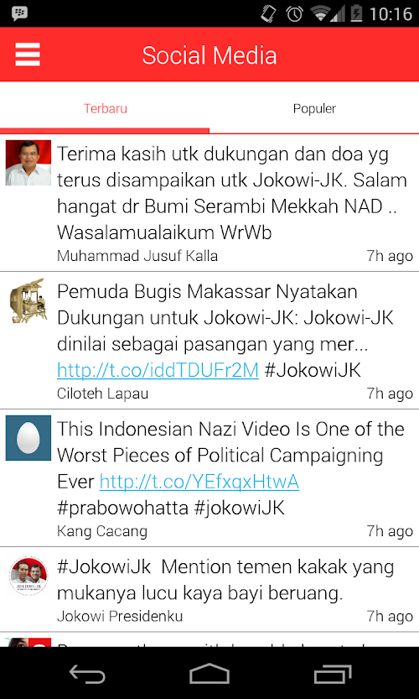The image size is (419, 699).
Task: Tap Jokowi Presidenku's round avatar
Action: coord(28,576)
